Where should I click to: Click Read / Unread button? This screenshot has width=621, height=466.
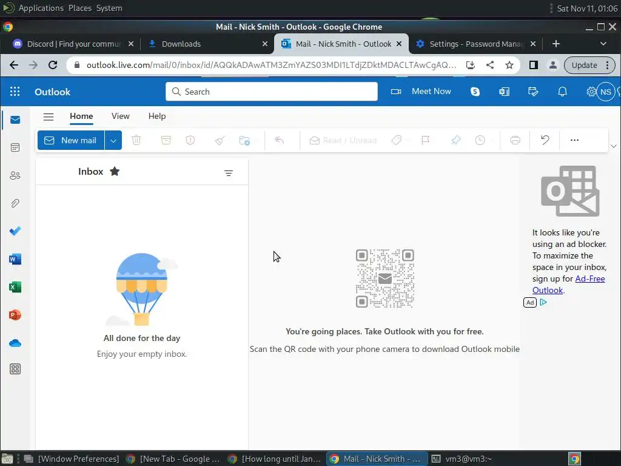(x=343, y=140)
